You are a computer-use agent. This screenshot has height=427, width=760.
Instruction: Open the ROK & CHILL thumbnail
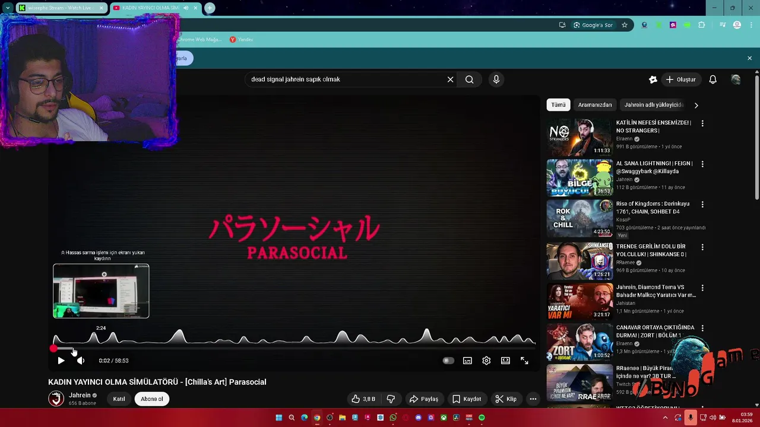tap(579, 218)
